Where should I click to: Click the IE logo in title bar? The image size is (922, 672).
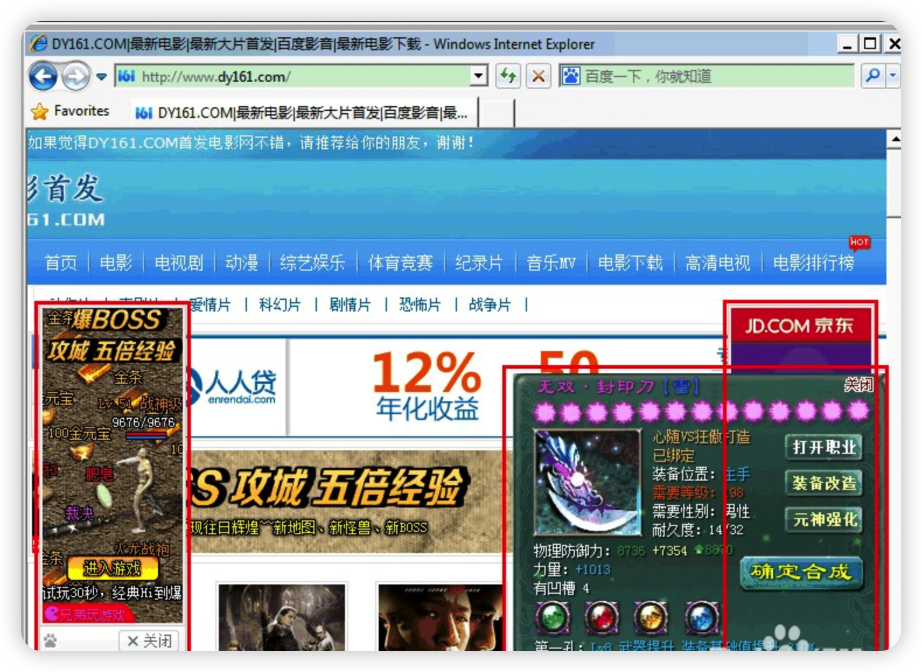tap(39, 44)
